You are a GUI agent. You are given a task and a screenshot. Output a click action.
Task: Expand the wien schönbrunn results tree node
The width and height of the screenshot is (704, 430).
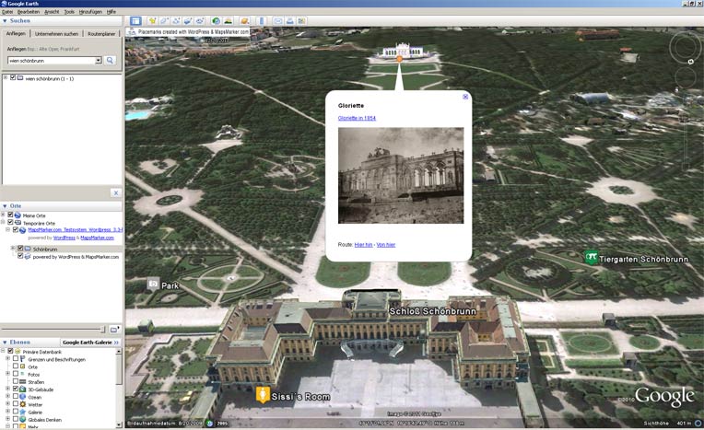(6, 77)
